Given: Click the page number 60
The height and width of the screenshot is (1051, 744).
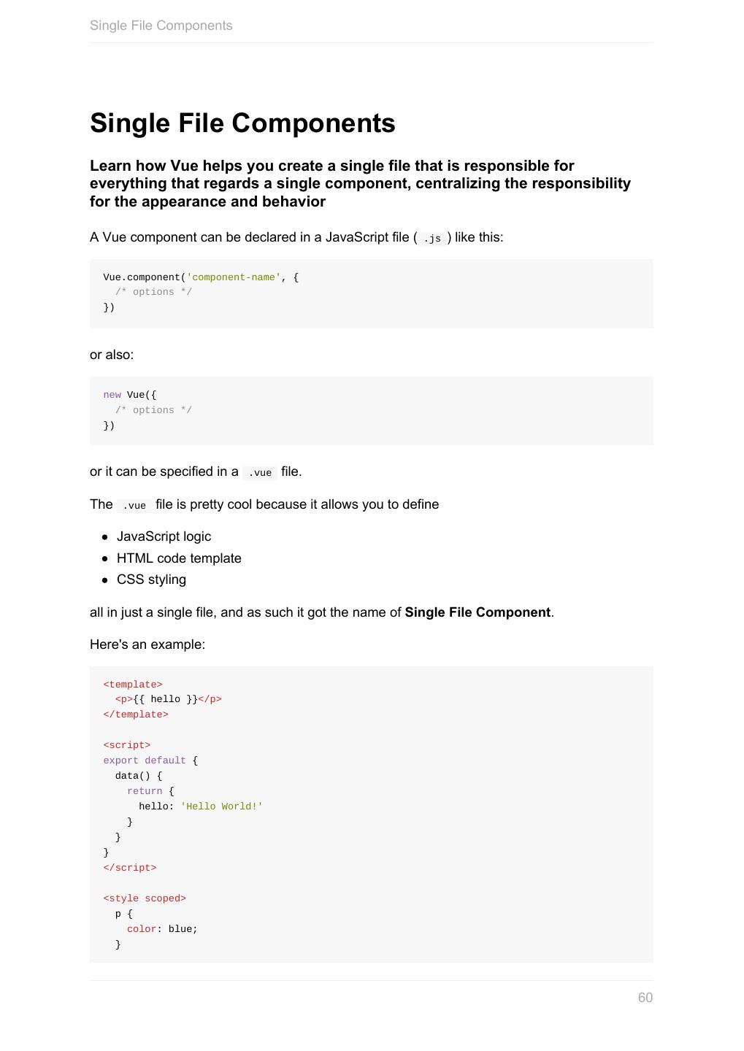Looking at the screenshot, I should (645, 998).
